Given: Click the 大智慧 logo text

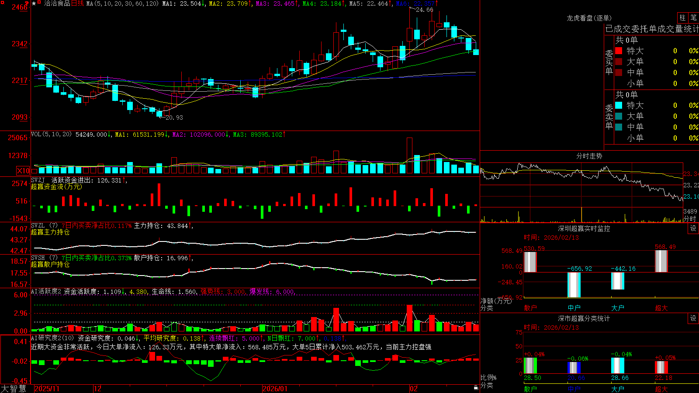Looking at the screenshot, I should pyautogui.click(x=14, y=389).
